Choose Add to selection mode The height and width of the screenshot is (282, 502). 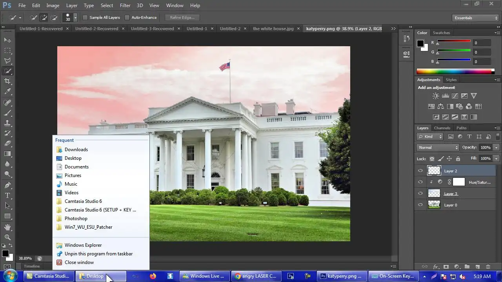[x=44, y=18]
